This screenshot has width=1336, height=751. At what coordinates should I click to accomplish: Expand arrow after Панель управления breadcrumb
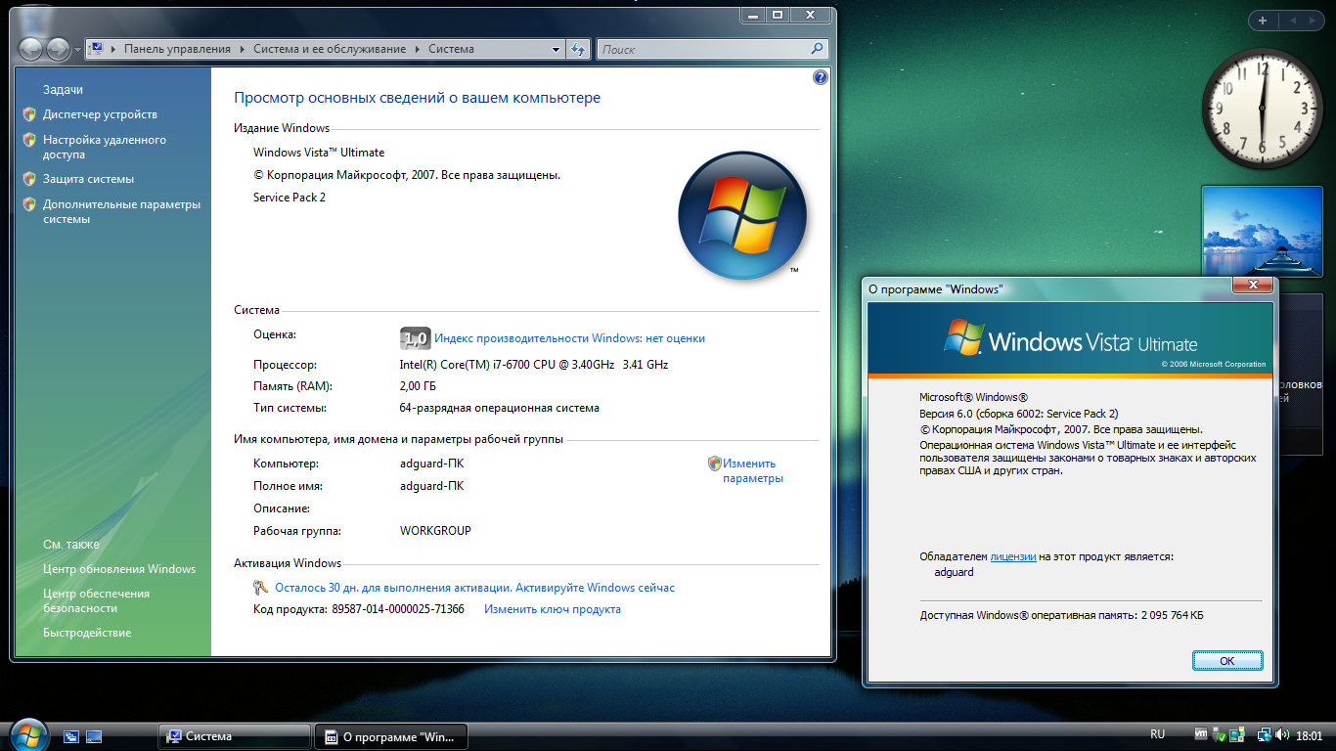pyautogui.click(x=241, y=49)
